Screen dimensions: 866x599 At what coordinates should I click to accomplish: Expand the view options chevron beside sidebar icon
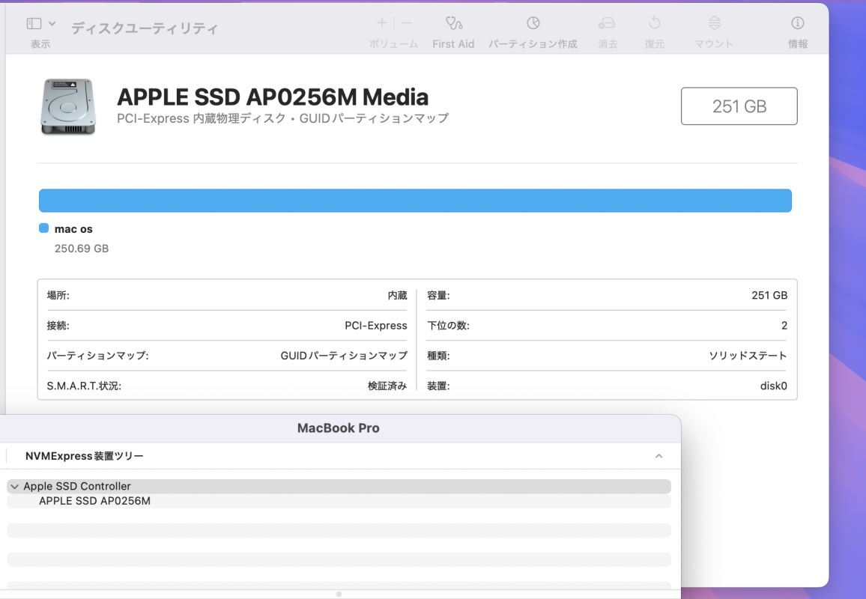[x=52, y=23]
